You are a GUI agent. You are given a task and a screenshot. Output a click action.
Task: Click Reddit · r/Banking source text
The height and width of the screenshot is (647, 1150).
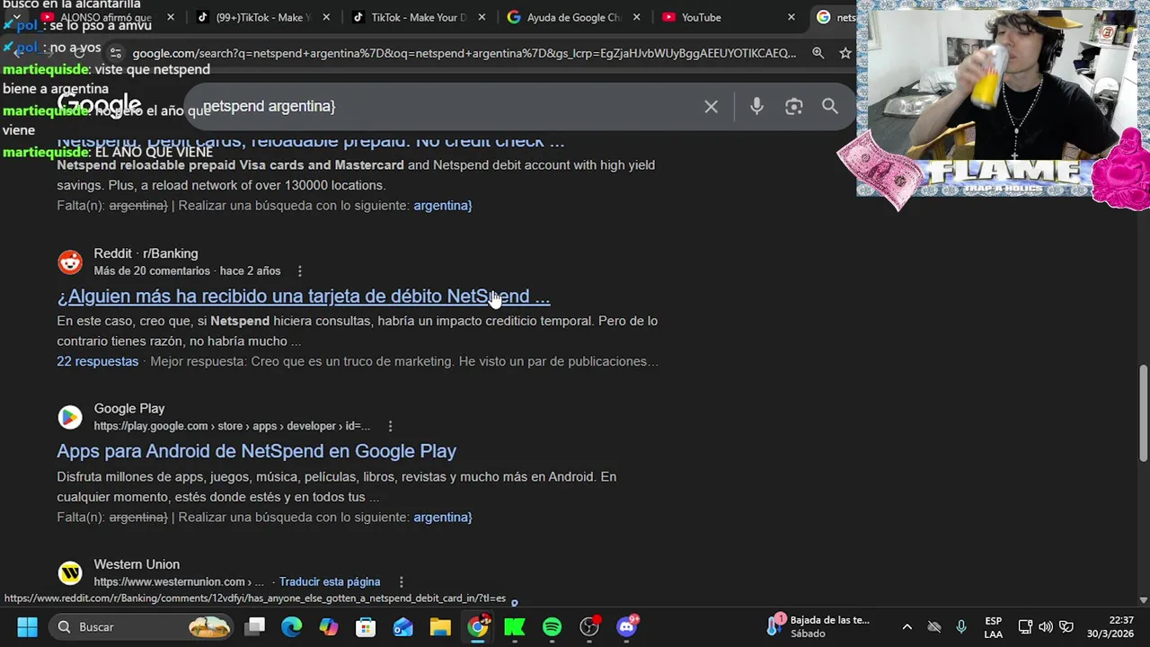(x=146, y=253)
